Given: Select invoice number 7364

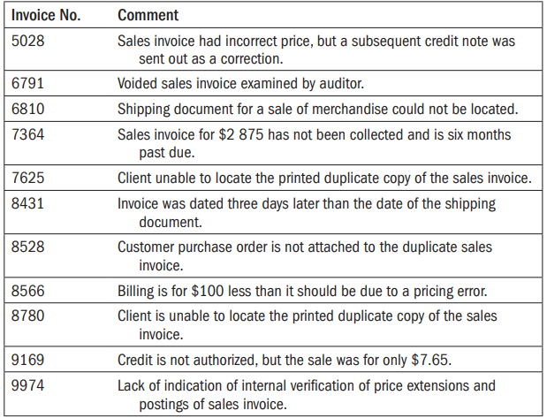Looking at the screenshot, I should [x=28, y=134].
